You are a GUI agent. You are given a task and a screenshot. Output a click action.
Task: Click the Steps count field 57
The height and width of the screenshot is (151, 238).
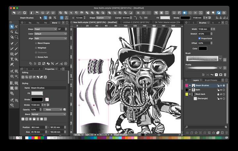61,29
